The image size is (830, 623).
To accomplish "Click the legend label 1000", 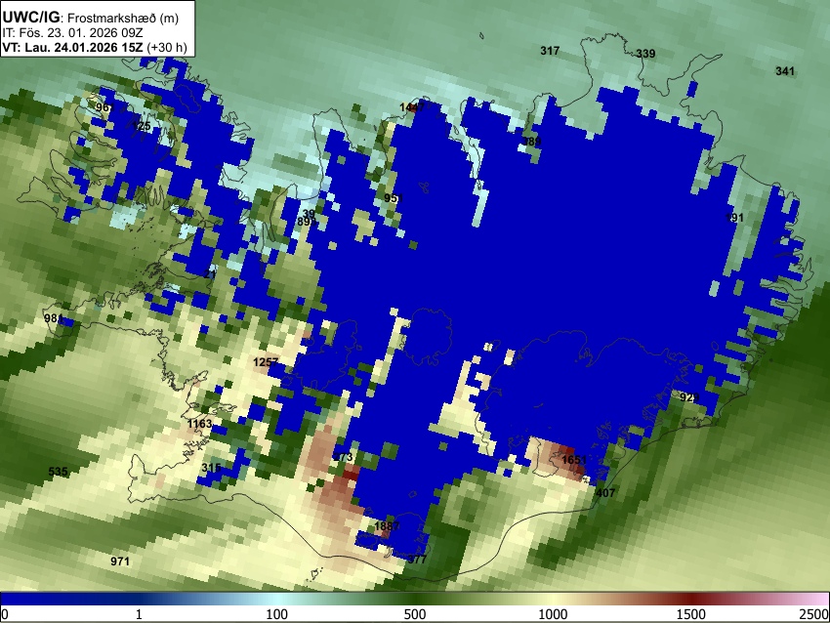I will 553,614.
